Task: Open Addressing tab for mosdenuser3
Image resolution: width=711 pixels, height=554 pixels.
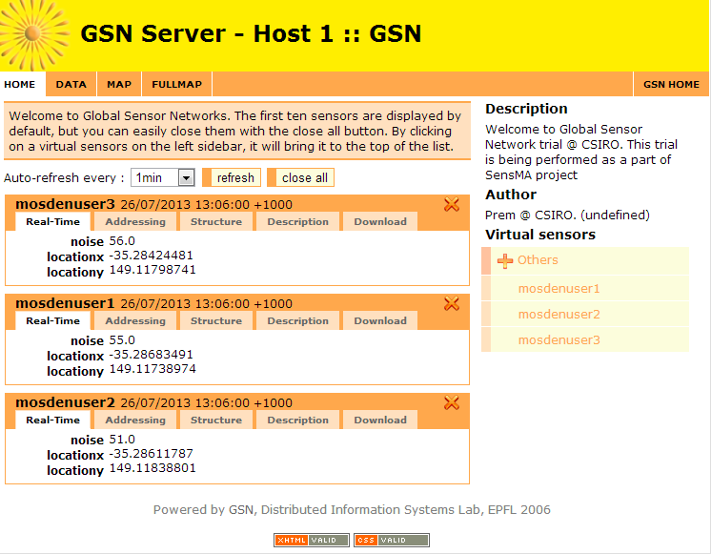Action: [x=135, y=222]
